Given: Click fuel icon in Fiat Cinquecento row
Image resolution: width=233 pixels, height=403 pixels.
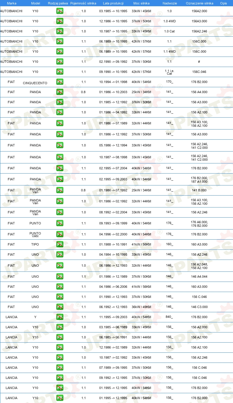Looking at the screenshot, I should pyautogui.click(x=60, y=82).
